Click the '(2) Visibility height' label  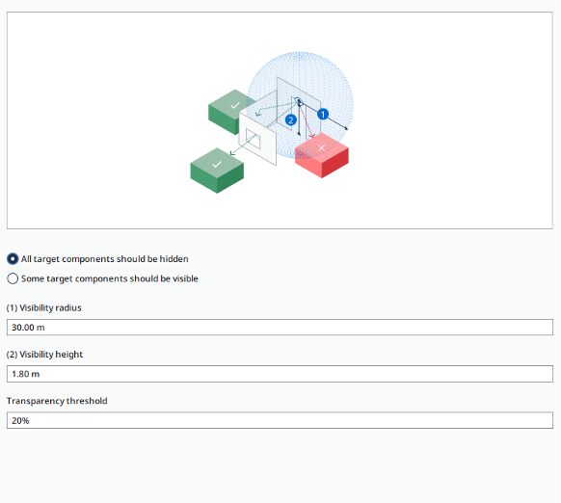pos(44,355)
